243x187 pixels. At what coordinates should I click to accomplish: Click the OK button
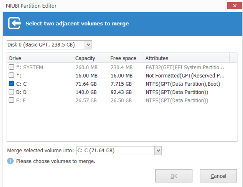(x=174, y=176)
